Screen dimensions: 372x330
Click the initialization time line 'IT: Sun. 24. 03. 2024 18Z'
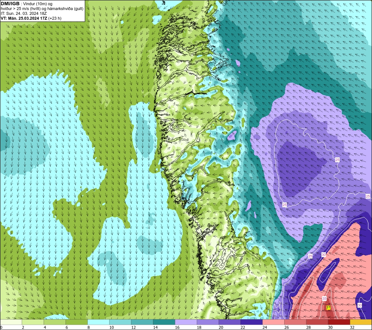click(x=24, y=13)
